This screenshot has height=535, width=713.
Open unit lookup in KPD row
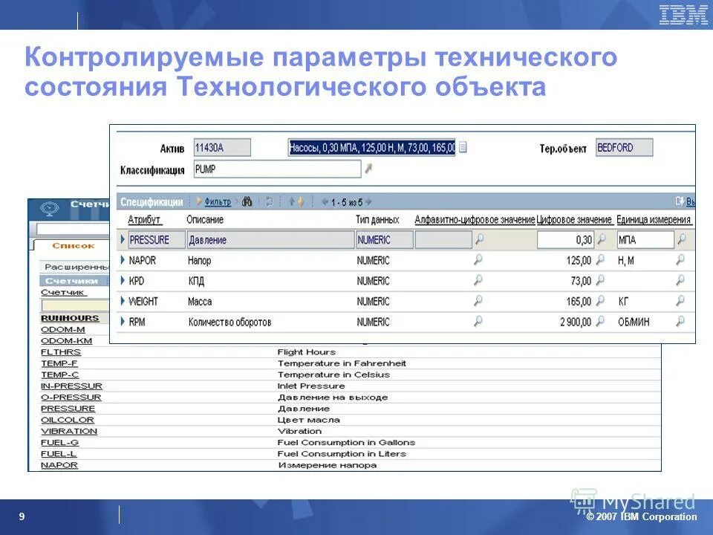coord(680,280)
